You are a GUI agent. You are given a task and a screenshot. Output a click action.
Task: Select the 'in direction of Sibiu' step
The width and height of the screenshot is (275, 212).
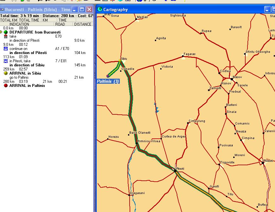27,65
